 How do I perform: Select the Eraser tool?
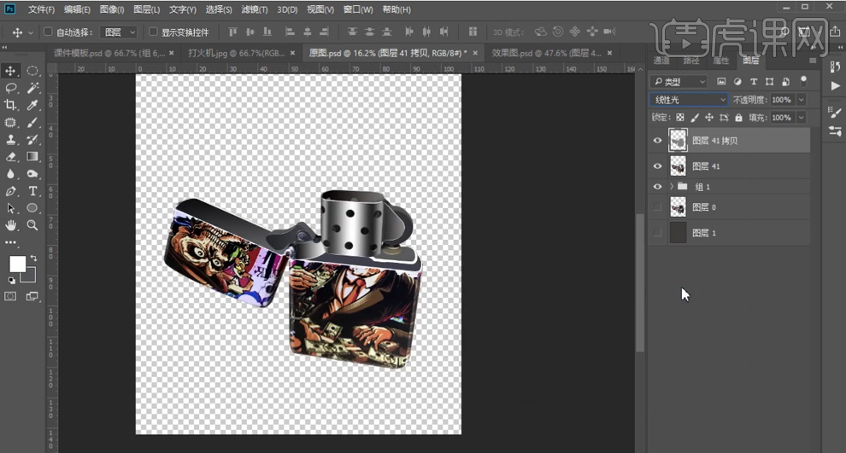coord(10,157)
